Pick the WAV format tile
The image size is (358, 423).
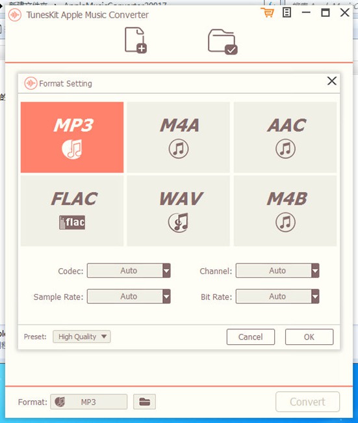click(x=178, y=211)
